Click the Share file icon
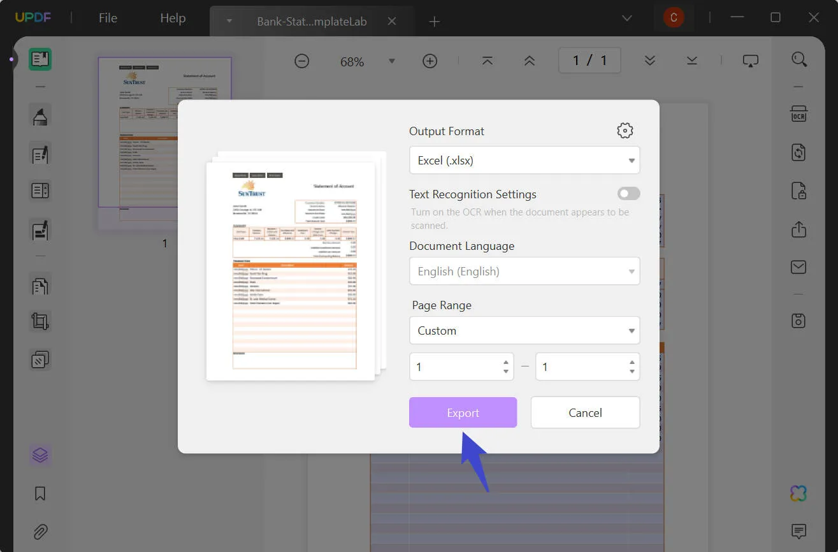This screenshot has width=838, height=552. click(798, 229)
